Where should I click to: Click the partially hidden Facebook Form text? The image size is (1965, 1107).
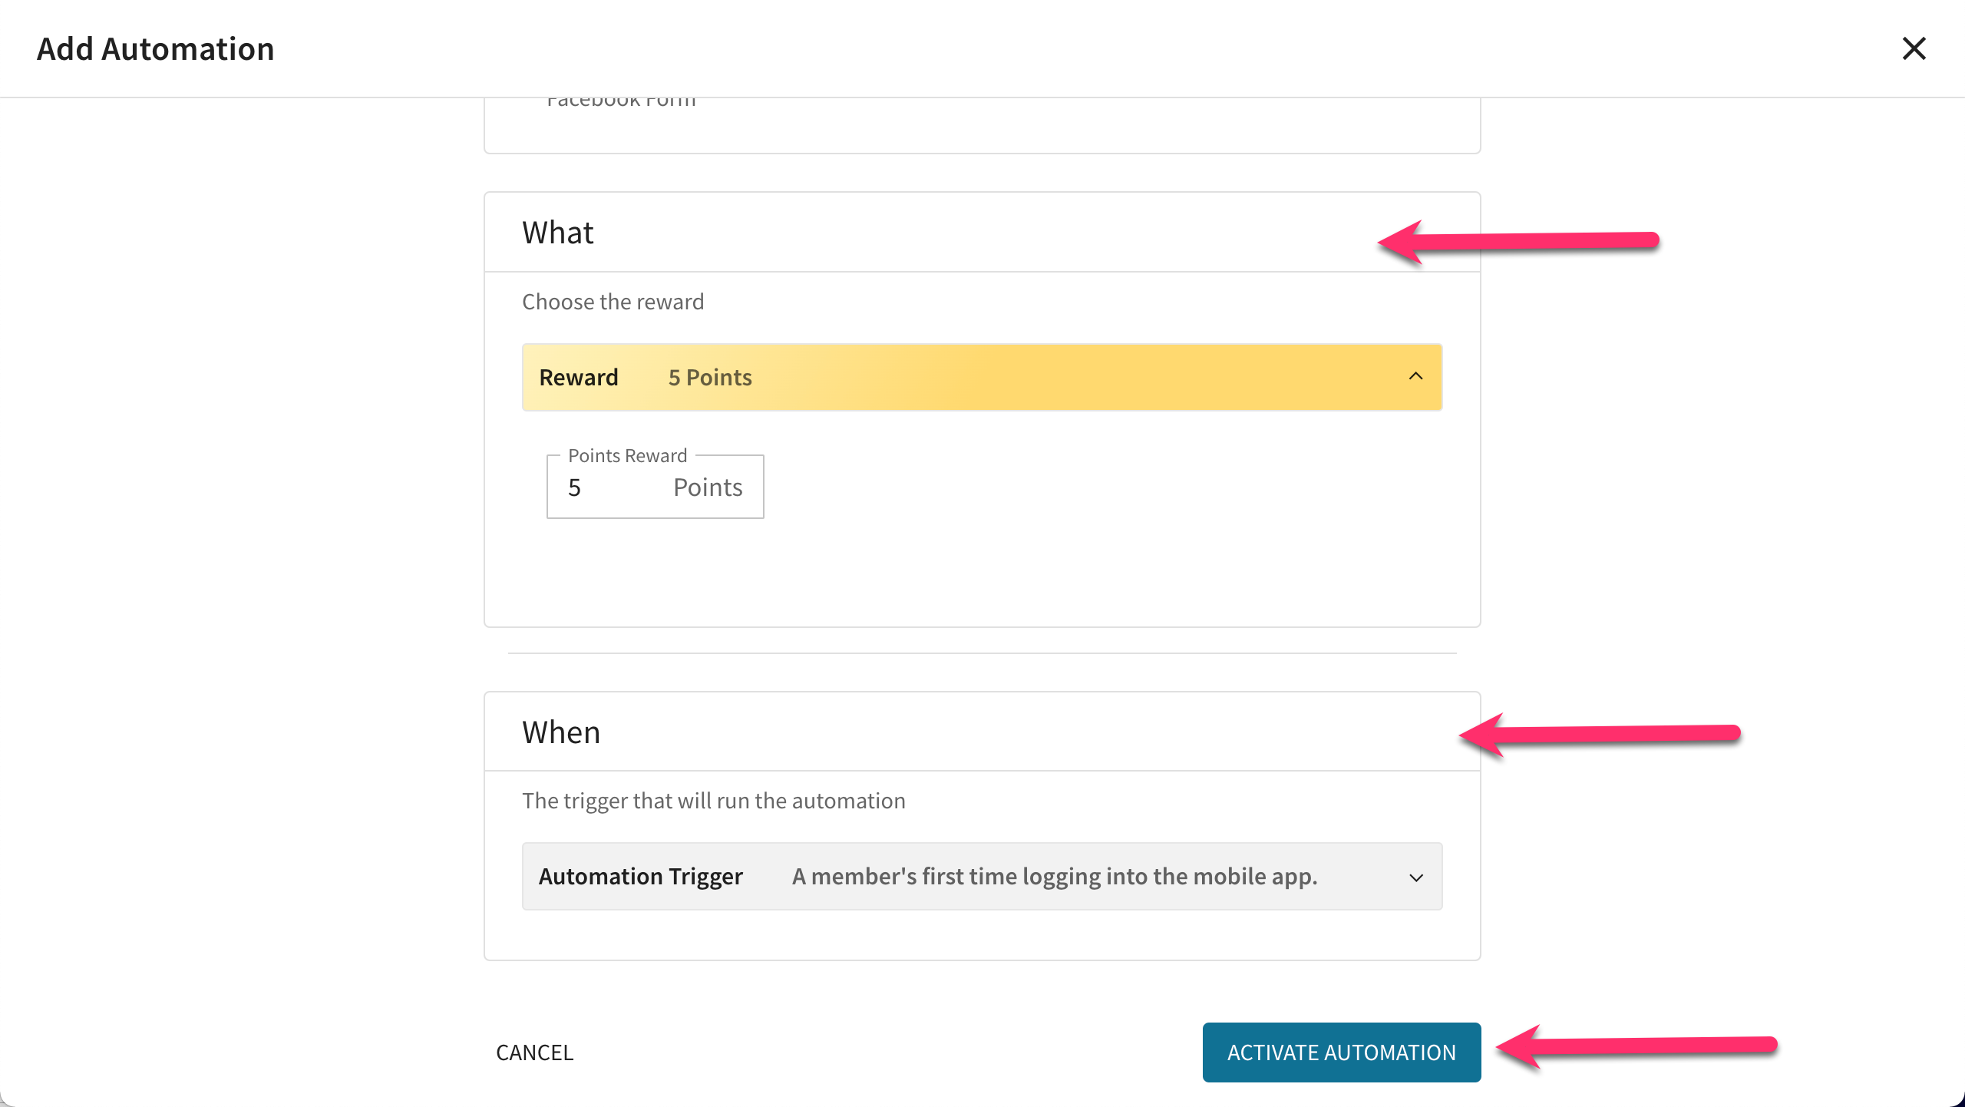621,103
